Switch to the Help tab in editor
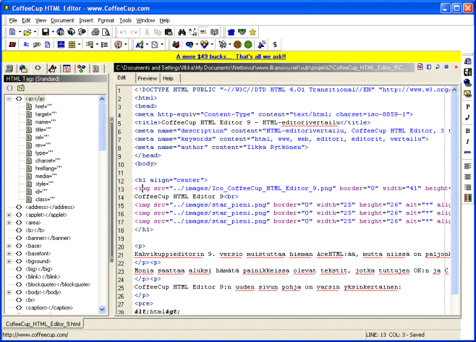476x342 pixels. click(168, 78)
